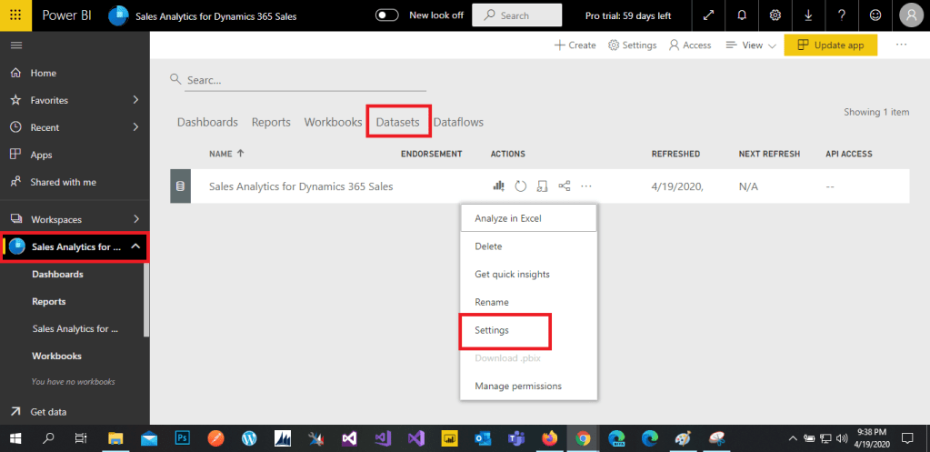Open the View dropdown in toolbar
Screen dimensions: 930x452
tap(751, 45)
